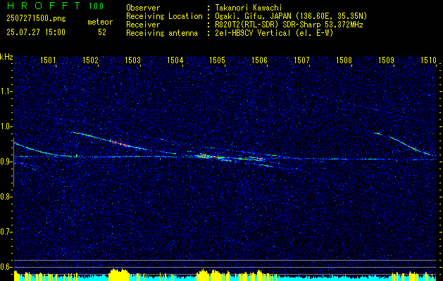
Task: Click the kHz axis unit label
Action: click(x=6, y=57)
